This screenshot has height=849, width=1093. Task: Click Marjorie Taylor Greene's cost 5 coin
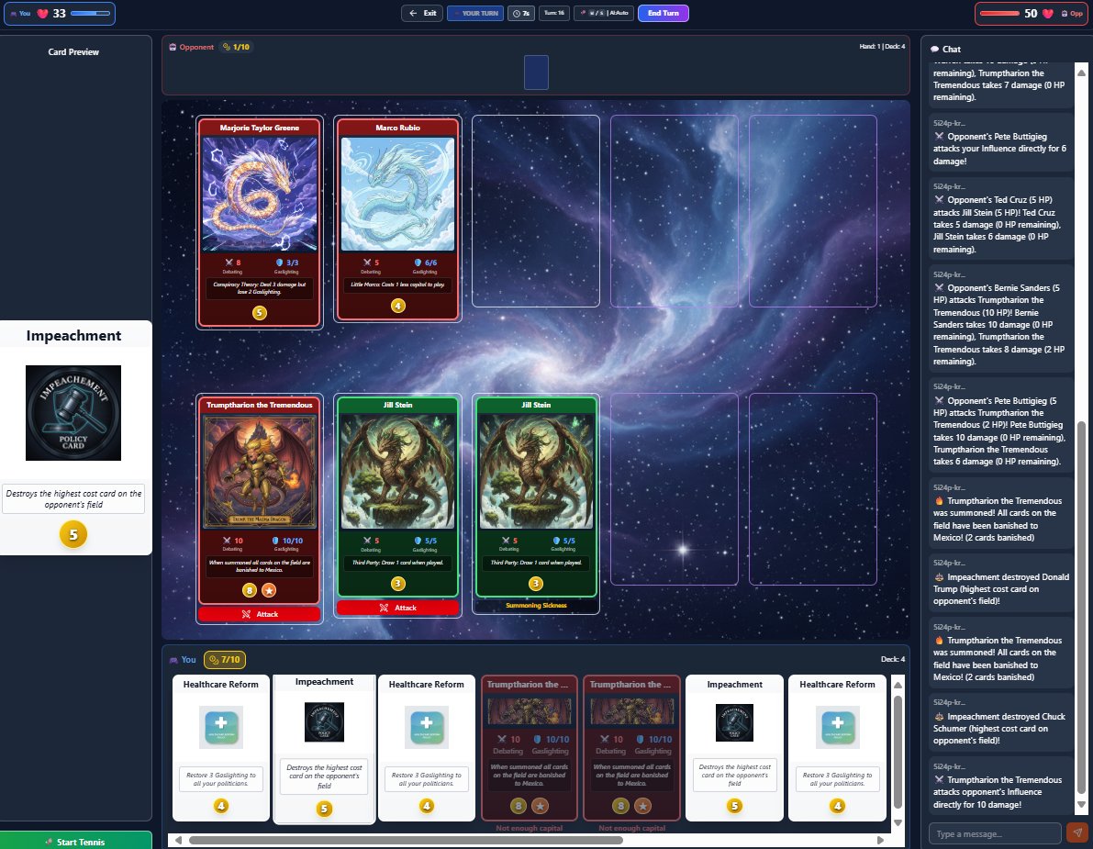(260, 313)
